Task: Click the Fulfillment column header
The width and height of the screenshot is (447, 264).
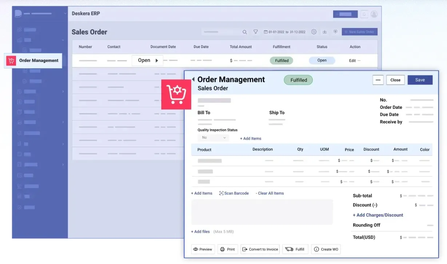Action: 282,47
